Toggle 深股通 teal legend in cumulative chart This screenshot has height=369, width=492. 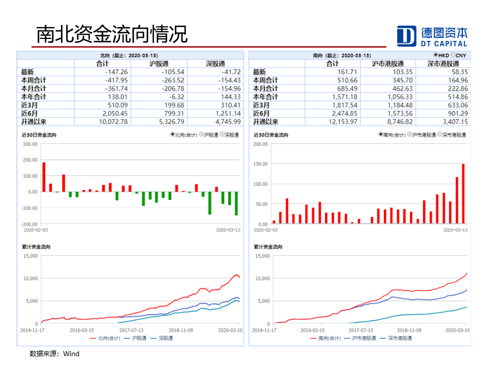(162, 338)
